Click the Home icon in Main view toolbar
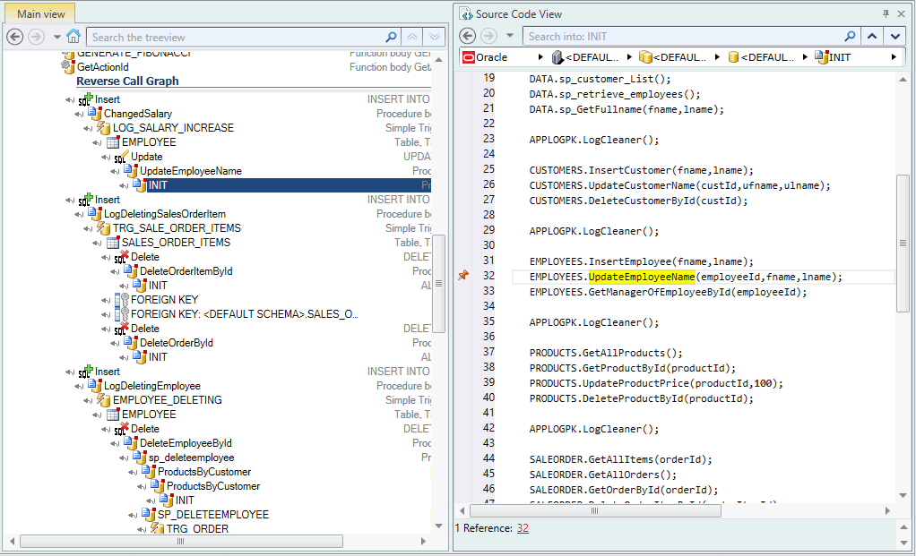Viewport: 916px width, 556px height. click(x=73, y=37)
